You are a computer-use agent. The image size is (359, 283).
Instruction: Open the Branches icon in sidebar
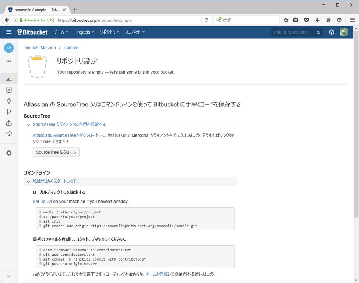[x=9, y=112]
